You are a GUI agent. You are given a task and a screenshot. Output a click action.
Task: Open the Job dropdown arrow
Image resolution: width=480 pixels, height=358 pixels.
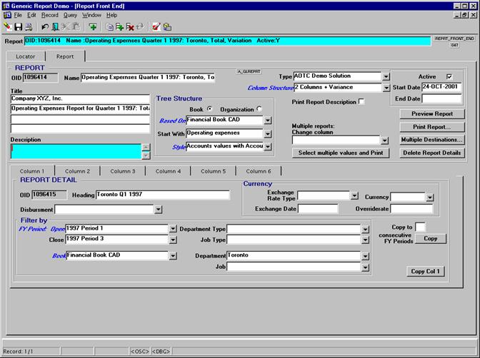click(365, 267)
